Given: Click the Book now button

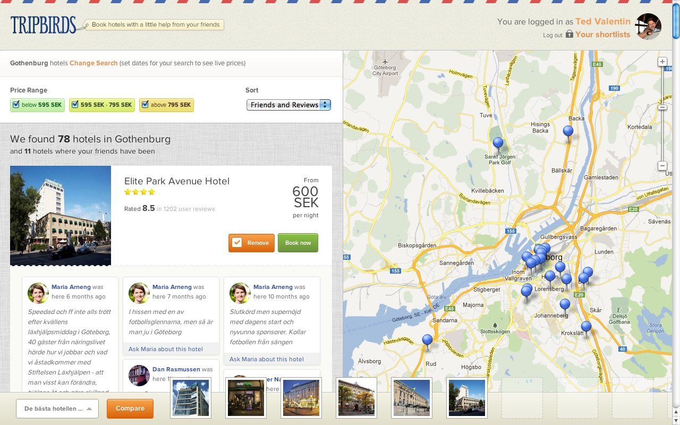Looking at the screenshot, I should 298,243.
